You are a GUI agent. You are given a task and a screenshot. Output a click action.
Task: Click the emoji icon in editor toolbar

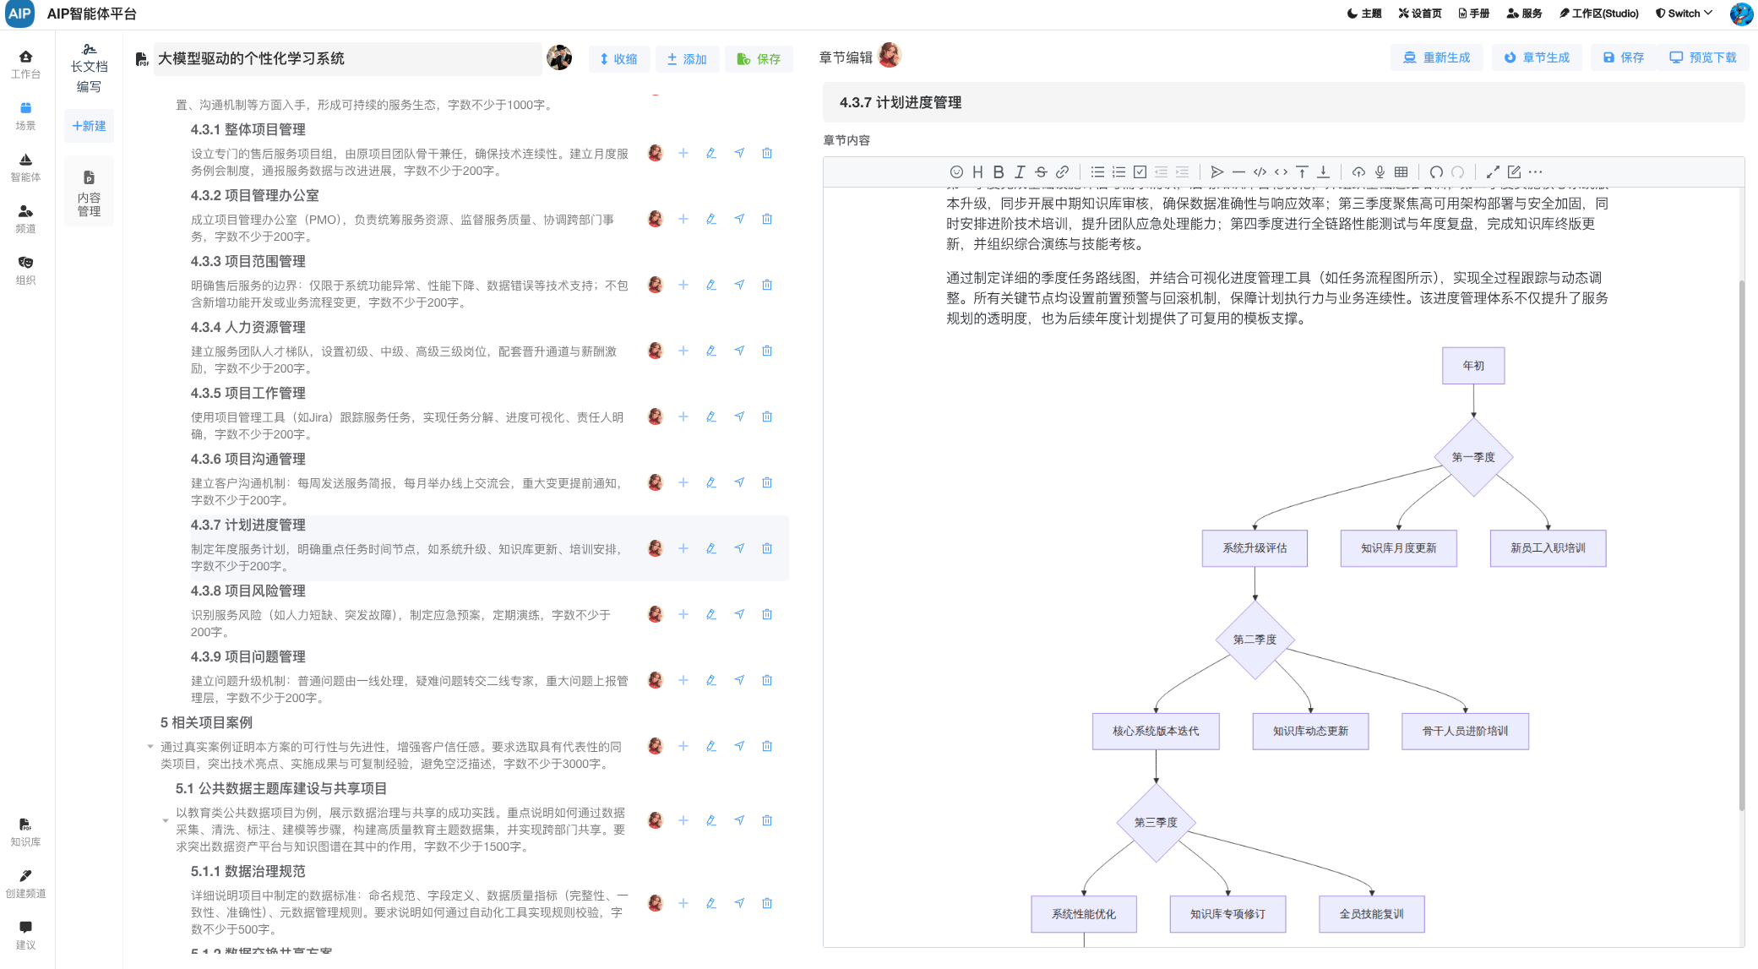click(x=956, y=171)
